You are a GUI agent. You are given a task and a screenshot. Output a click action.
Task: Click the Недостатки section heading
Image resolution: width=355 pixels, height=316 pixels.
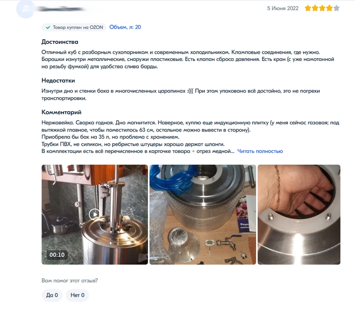(x=58, y=80)
